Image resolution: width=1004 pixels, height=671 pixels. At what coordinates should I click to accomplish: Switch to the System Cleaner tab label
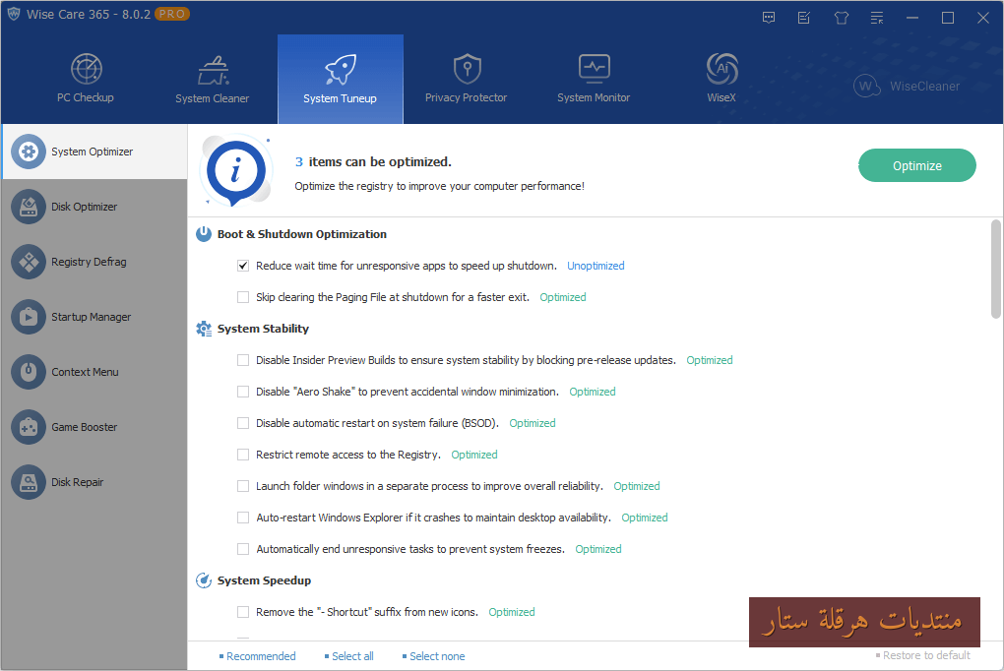click(x=213, y=98)
